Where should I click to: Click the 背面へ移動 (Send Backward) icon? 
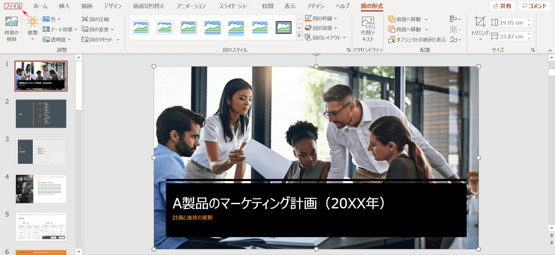[x=391, y=29]
